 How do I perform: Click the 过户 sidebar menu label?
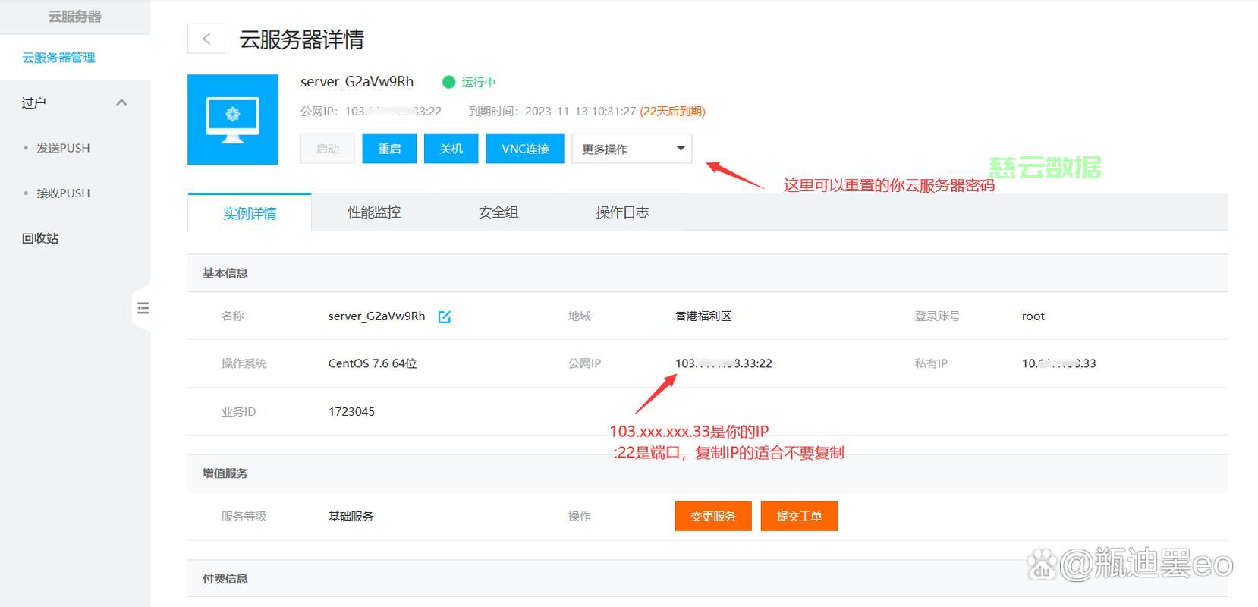tap(33, 102)
